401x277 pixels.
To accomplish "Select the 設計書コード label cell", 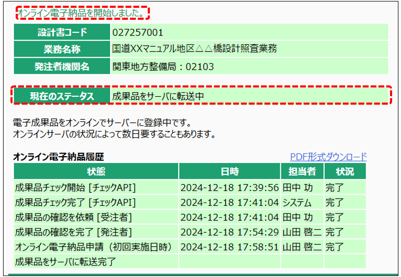I will 62,33.
